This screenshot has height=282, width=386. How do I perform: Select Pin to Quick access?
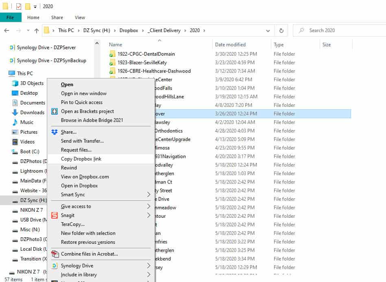(82, 102)
